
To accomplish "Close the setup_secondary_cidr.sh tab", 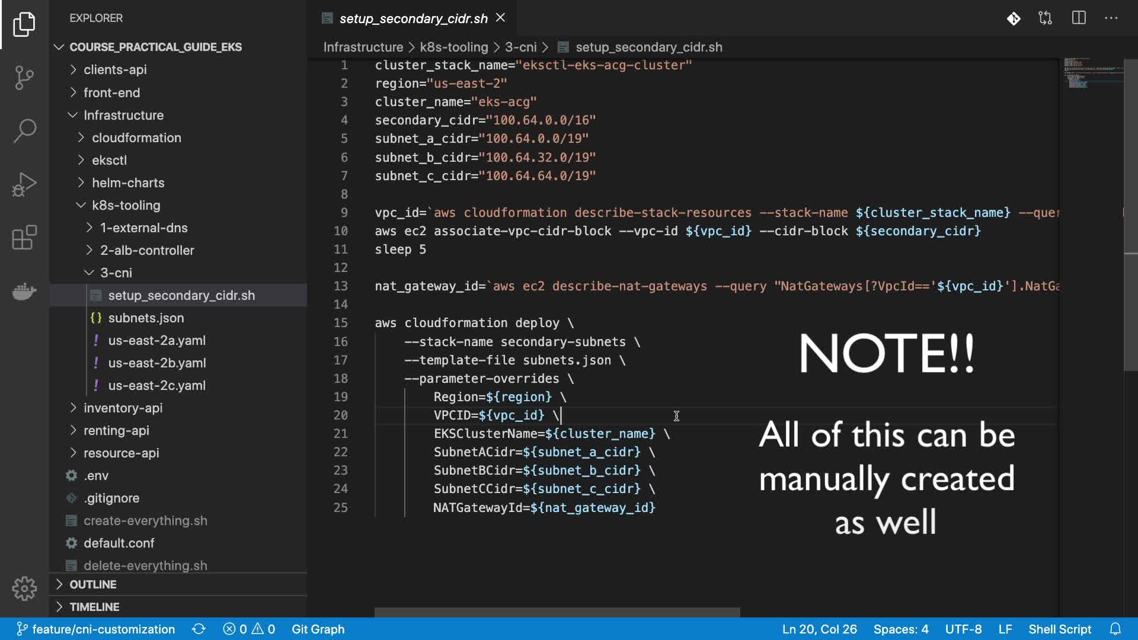I will point(501,18).
